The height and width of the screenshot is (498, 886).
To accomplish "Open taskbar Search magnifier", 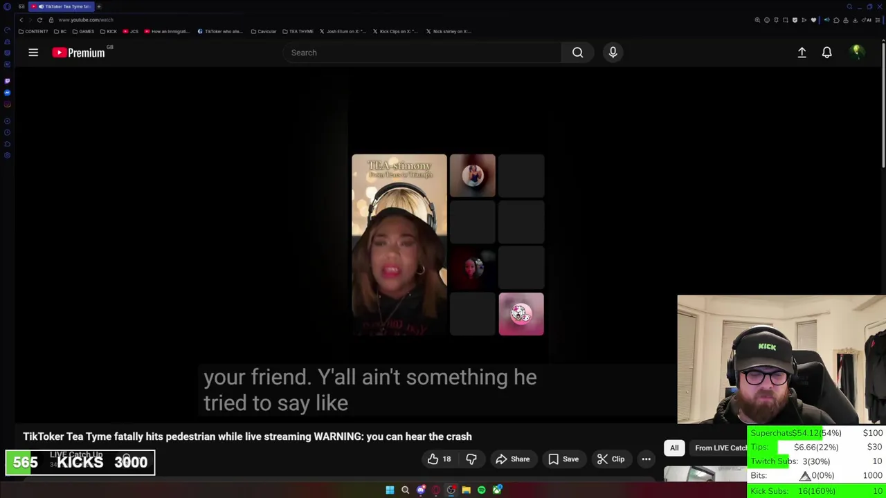I will click(406, 490).
